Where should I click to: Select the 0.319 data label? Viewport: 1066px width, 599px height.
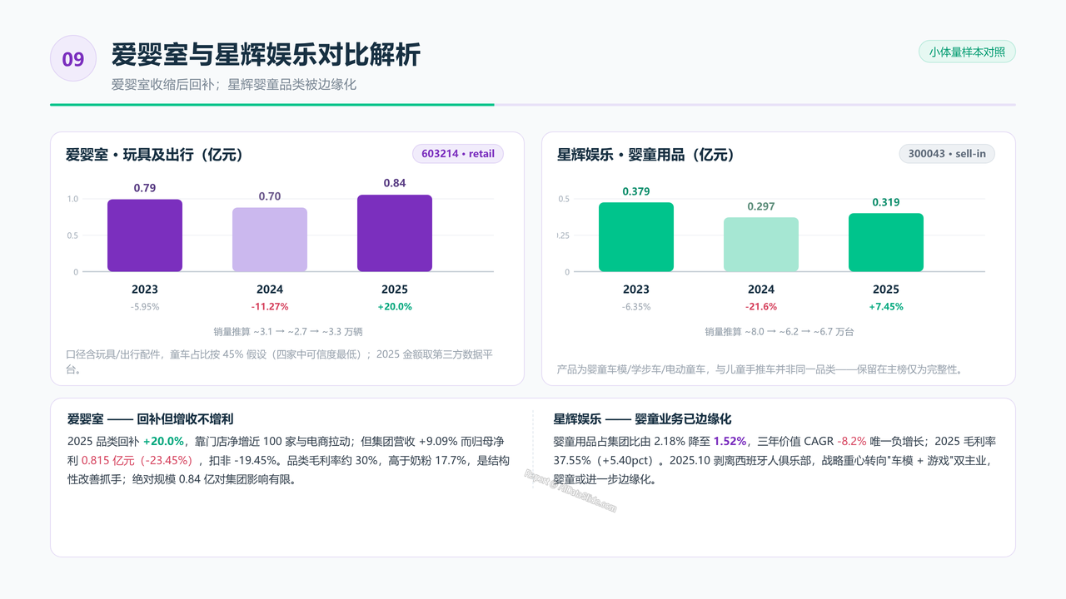[886, 202]
